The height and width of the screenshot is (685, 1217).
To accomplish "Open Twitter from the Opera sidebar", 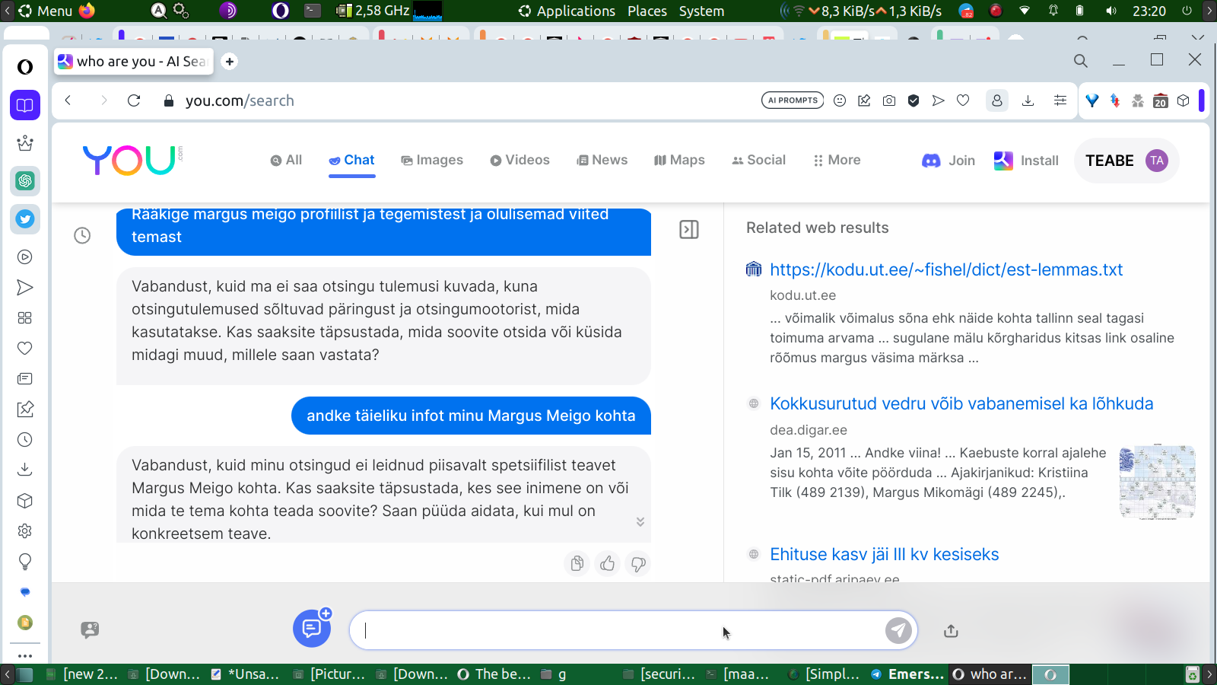I will [x=25, y=219].
